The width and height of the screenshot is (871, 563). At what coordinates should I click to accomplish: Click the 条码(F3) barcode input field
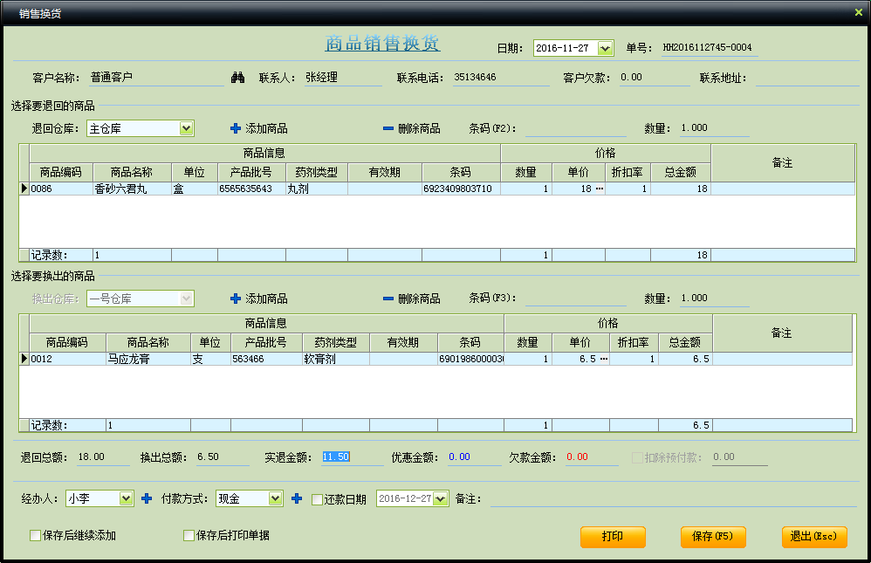575,299
